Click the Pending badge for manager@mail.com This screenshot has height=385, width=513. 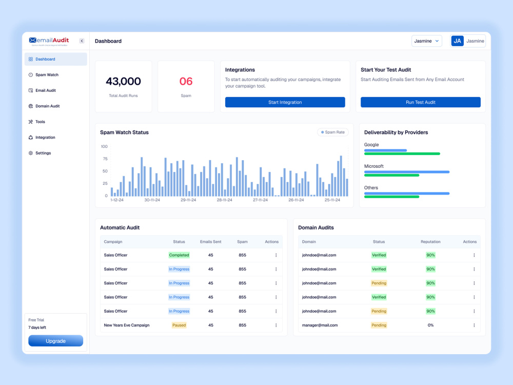(379, 325)
